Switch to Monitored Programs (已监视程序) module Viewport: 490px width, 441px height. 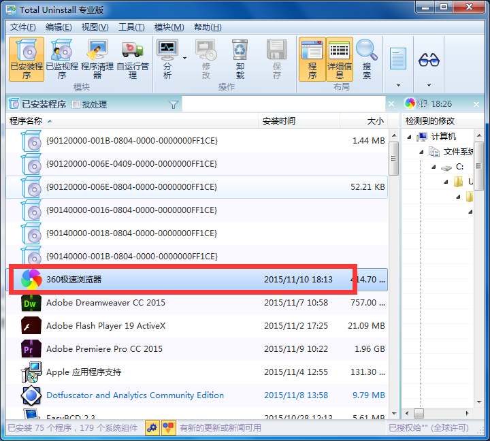tap(61, 59)
